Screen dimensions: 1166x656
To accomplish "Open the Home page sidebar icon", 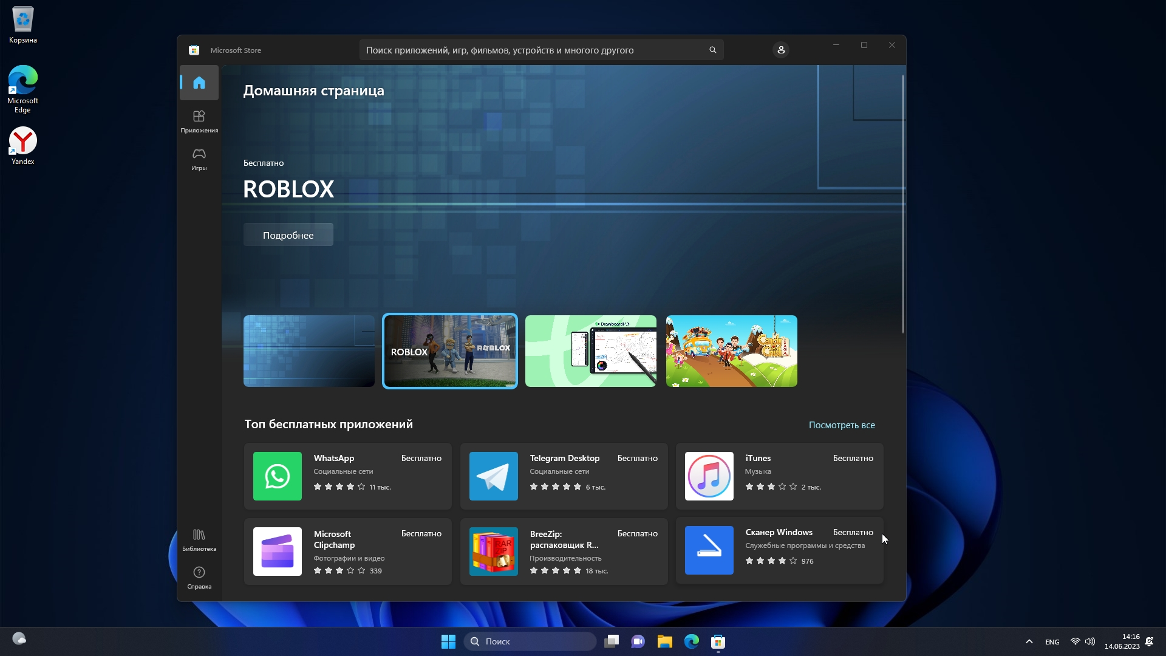I will (x=199, y=83).
